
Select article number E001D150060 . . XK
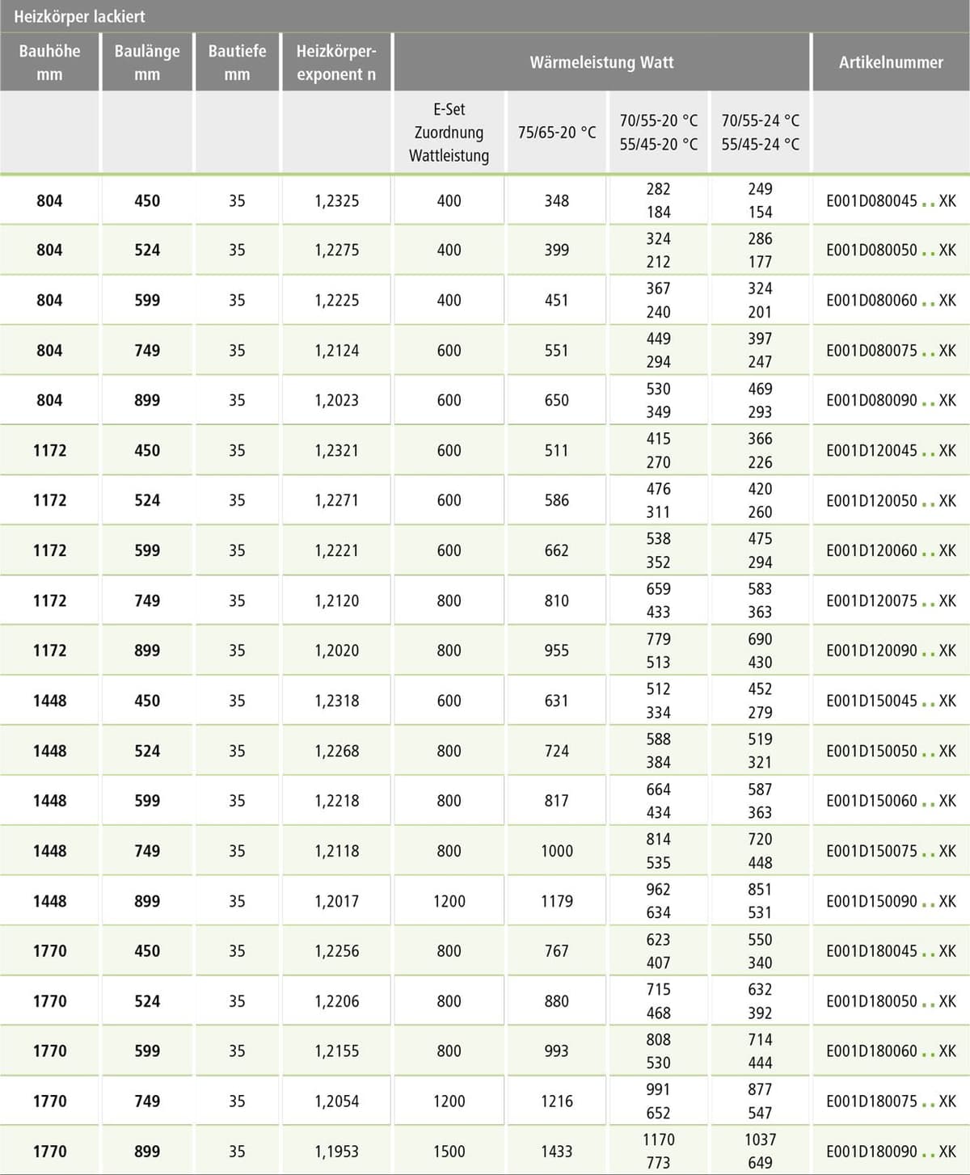tap(891, 801)
